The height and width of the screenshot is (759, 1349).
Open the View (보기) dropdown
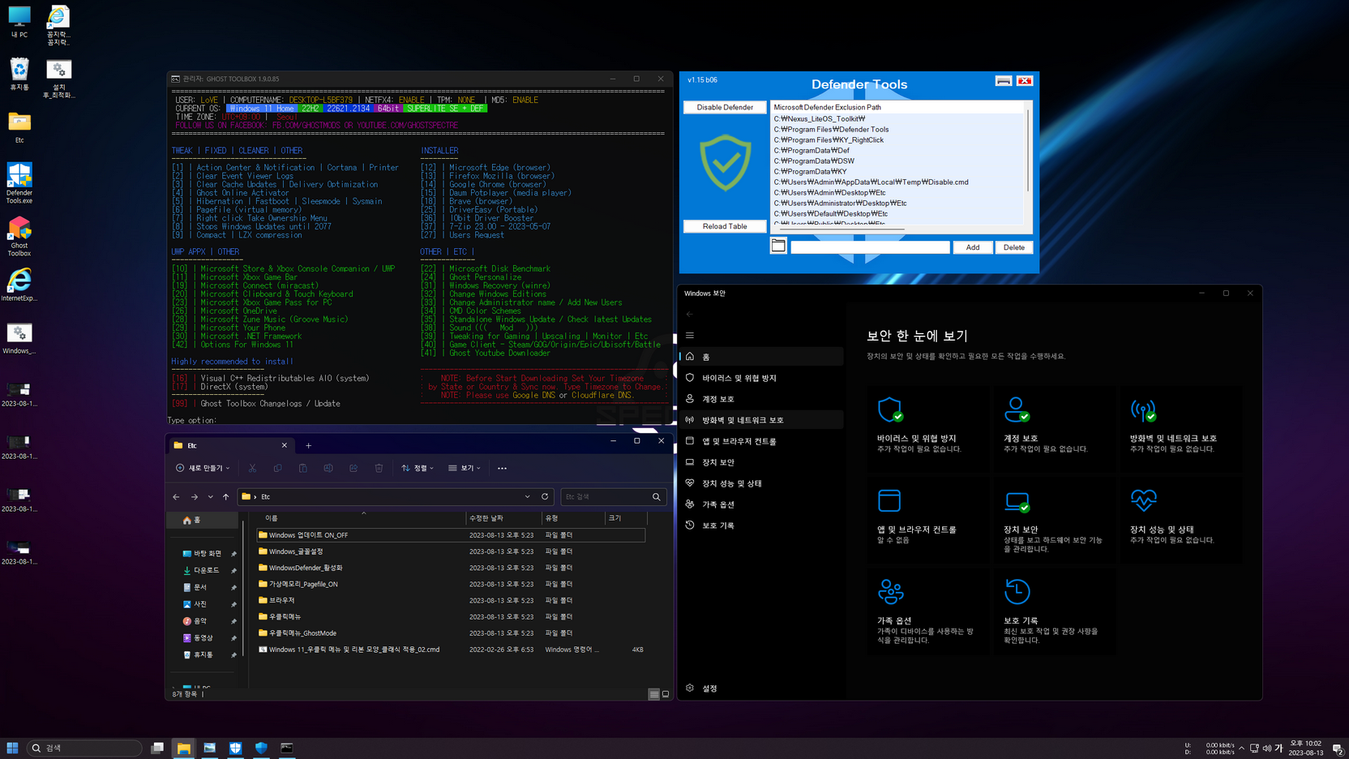tap(465, 468)
